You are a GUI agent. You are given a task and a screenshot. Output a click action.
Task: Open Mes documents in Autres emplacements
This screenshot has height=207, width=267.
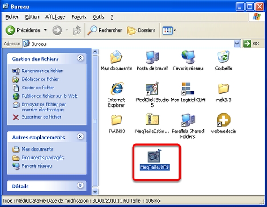click(x=37, y=149)
